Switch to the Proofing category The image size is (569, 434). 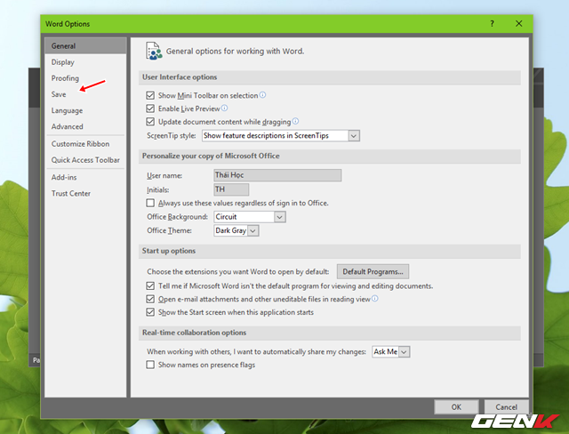tap(65, 78)
